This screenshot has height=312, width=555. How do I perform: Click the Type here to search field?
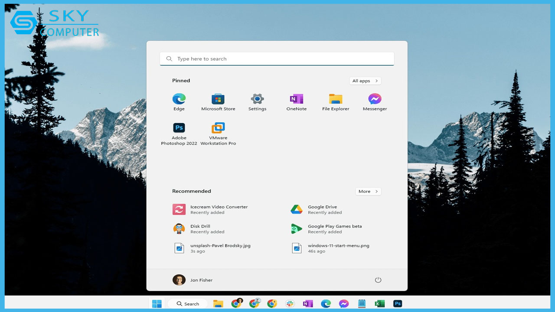277,58
